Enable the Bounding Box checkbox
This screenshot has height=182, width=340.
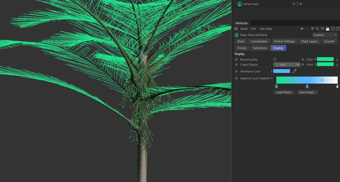[x=275, y=59]
